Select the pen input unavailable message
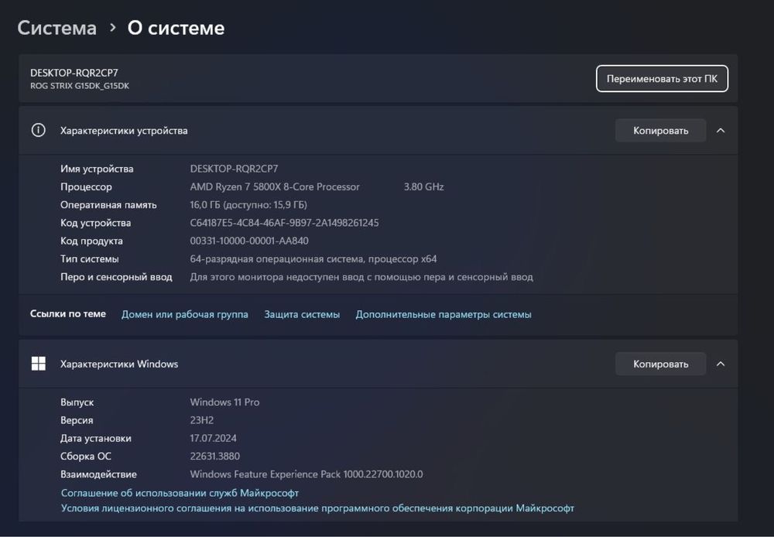 coord(361,277)
